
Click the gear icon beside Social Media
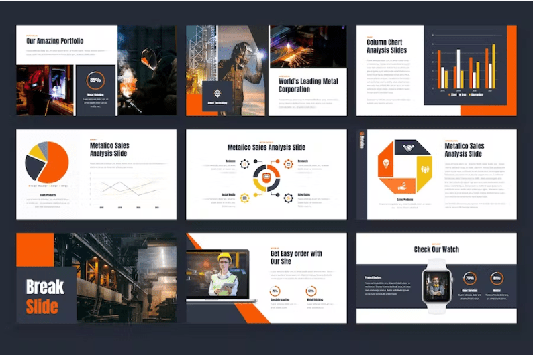click(x=244, y=197)
